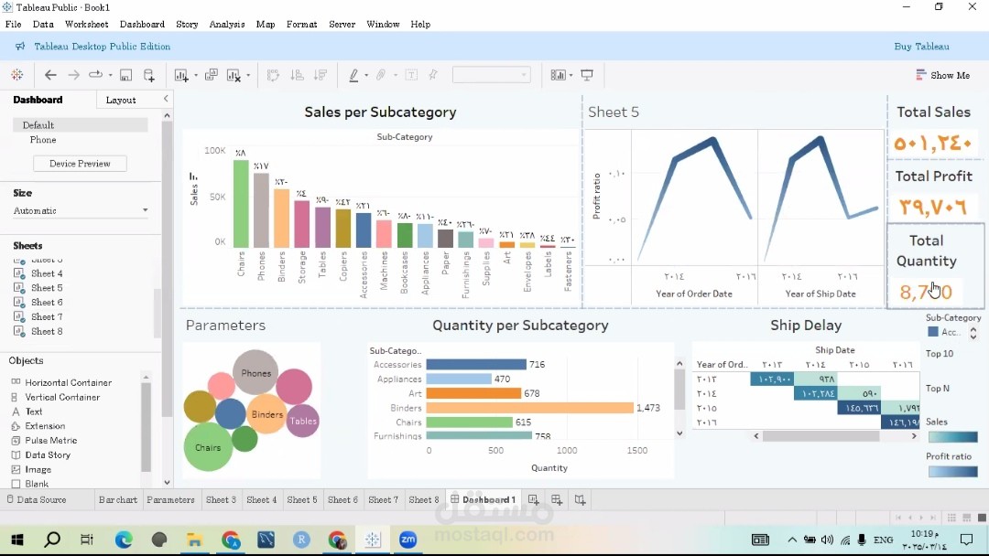989x556 pixels.
Task: Click the Presentation Mode icon
Action: point(587,75)
